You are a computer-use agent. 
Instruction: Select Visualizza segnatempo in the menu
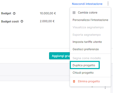pos(88,27)
